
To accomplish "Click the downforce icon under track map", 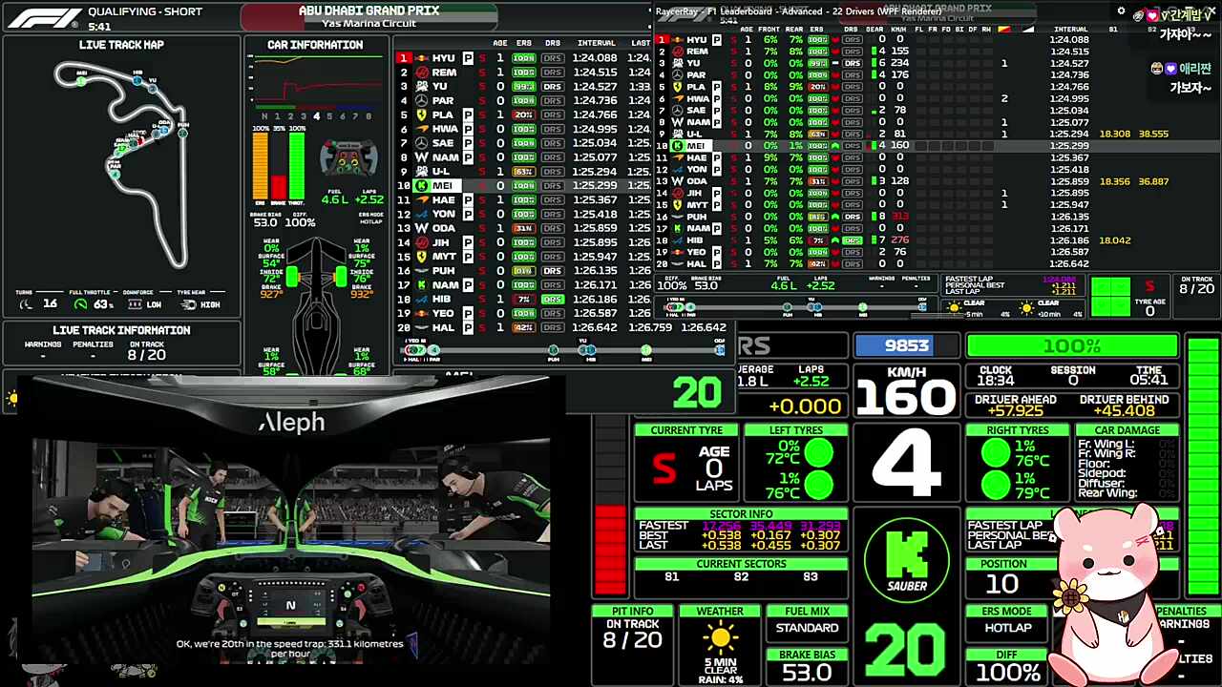I will [x=135, y=304].
